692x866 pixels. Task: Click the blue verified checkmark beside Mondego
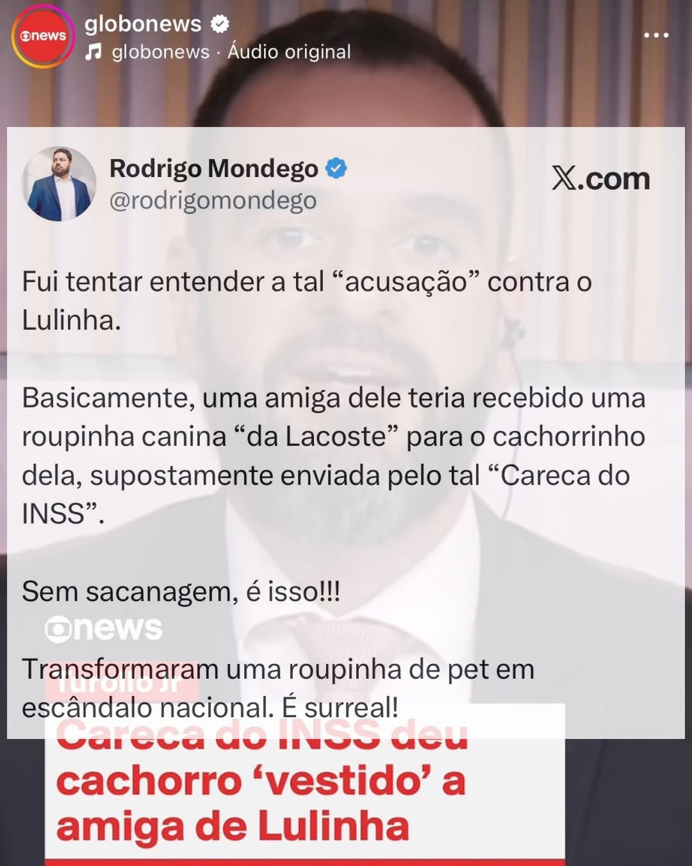click(x=336, y=168)
